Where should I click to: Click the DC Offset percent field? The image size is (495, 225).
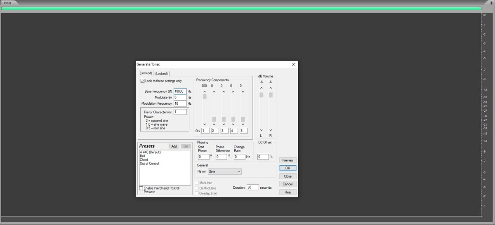point(263,157)
